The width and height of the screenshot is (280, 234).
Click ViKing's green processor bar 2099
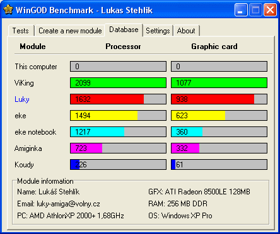(118, 83)
